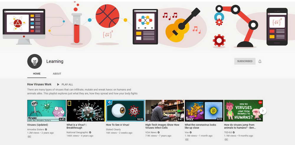Click the CC badge under Viruses (Updated)
Viewport: 295px width, 145px height.
point(29,136)
